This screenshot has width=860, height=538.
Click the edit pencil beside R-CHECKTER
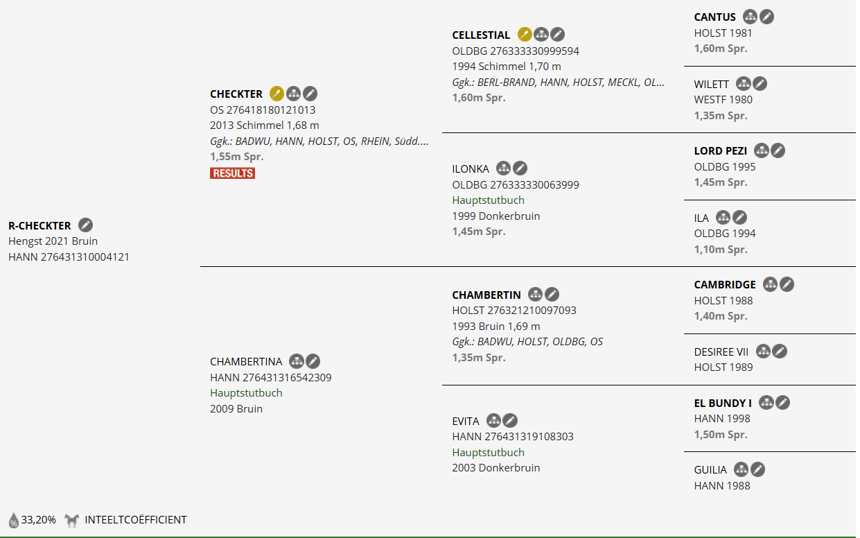[85, 225]
